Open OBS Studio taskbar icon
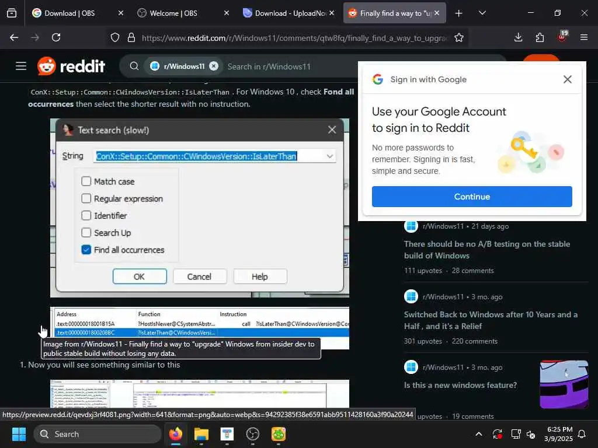 253,434
